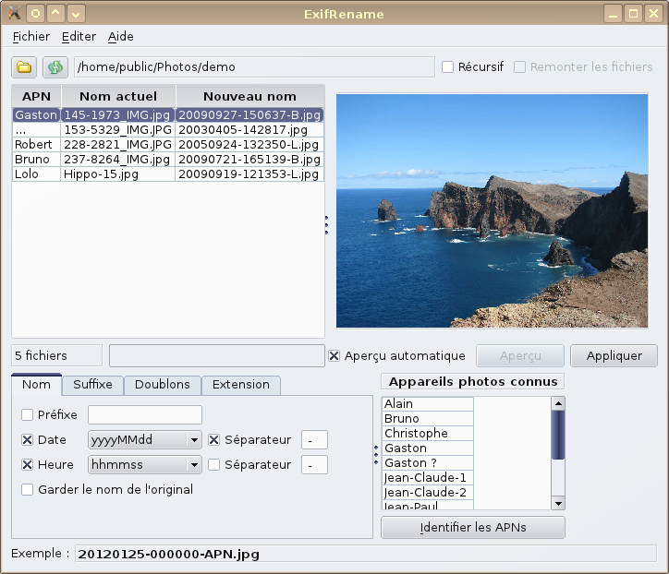Uncheck Aperçu automatique
This screenshot has width=669, height=574.
point(334,355)
